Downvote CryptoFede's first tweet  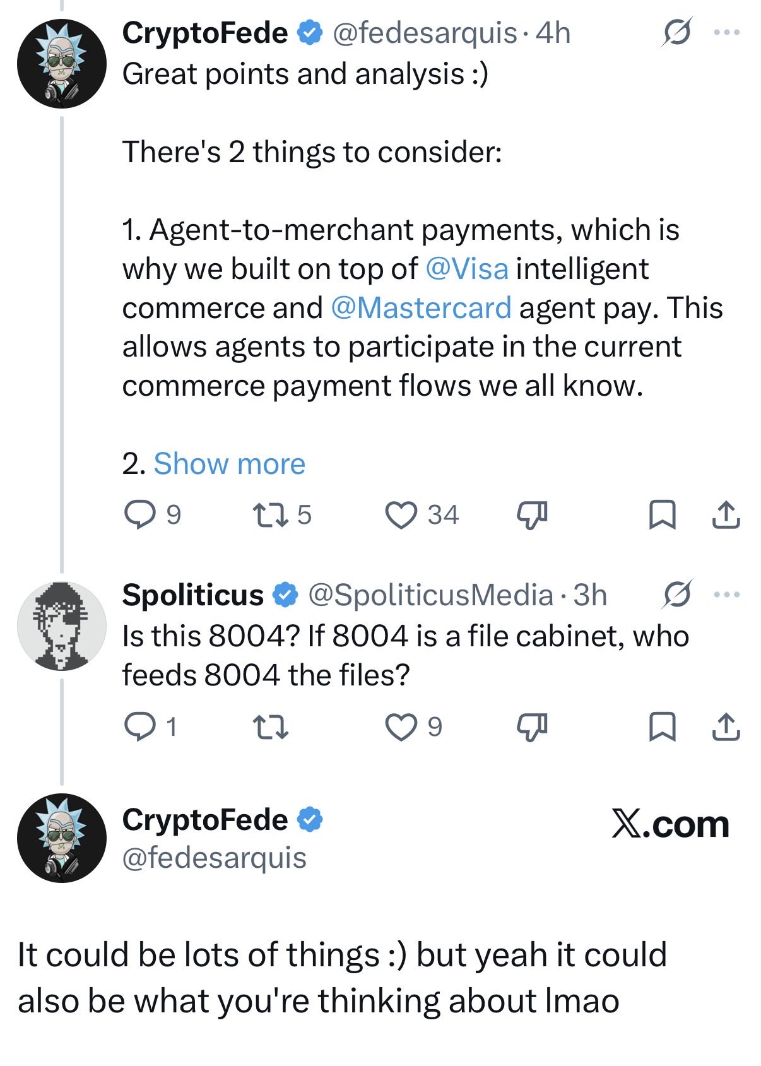[533, 515]
